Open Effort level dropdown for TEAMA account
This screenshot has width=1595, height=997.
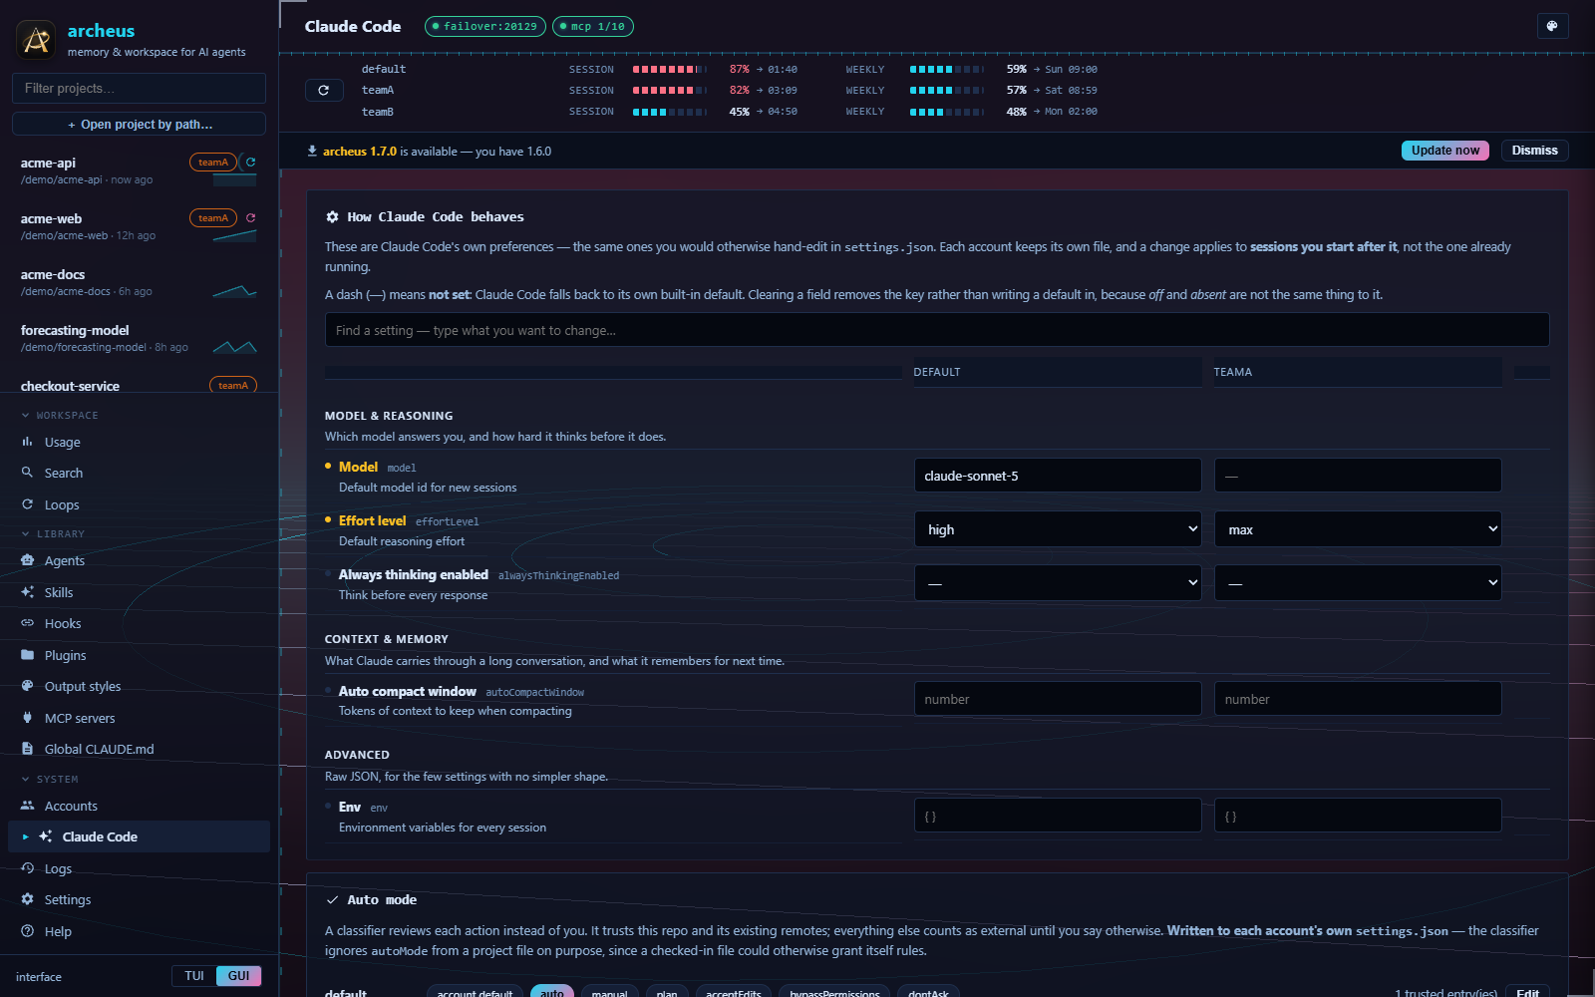(x=1358, y=529)
